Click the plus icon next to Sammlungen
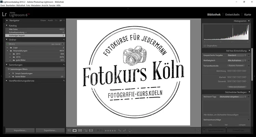The height and width of the screenshot is (137, 256). [64, 65]
